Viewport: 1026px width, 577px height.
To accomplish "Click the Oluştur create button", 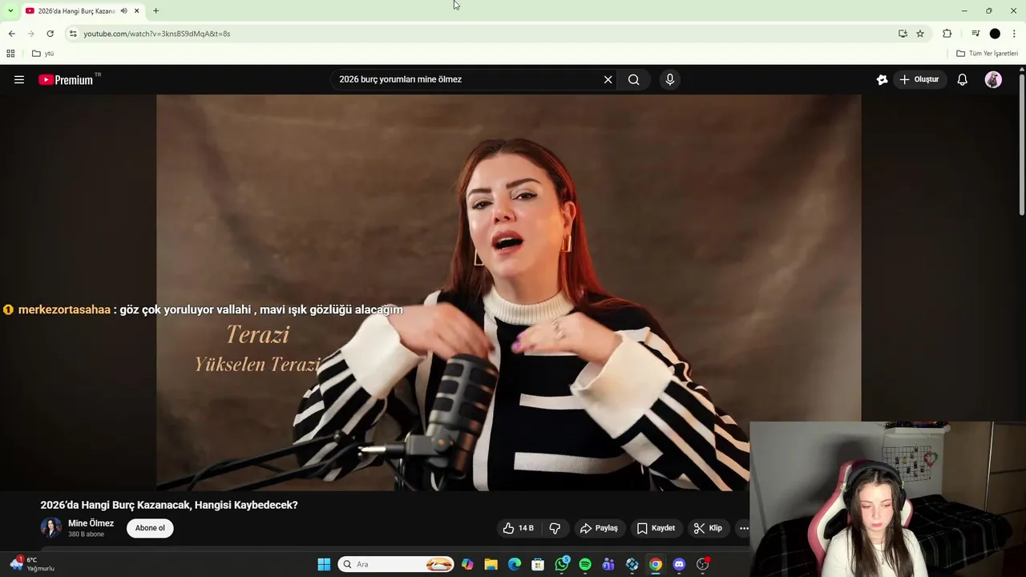I will 919,79.
